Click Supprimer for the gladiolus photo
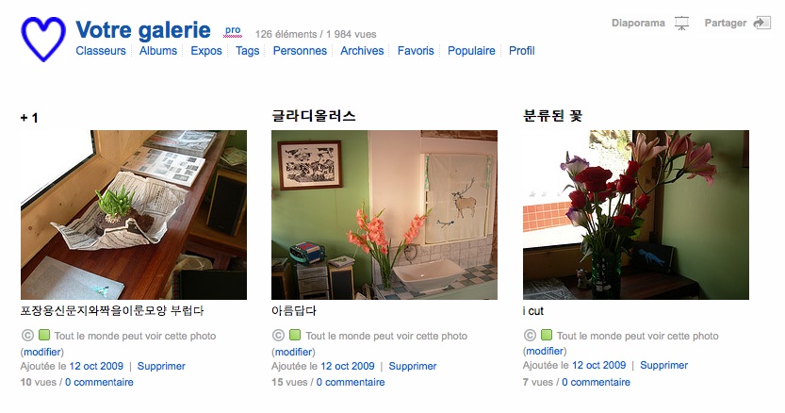785x413 pixels. 413,367
